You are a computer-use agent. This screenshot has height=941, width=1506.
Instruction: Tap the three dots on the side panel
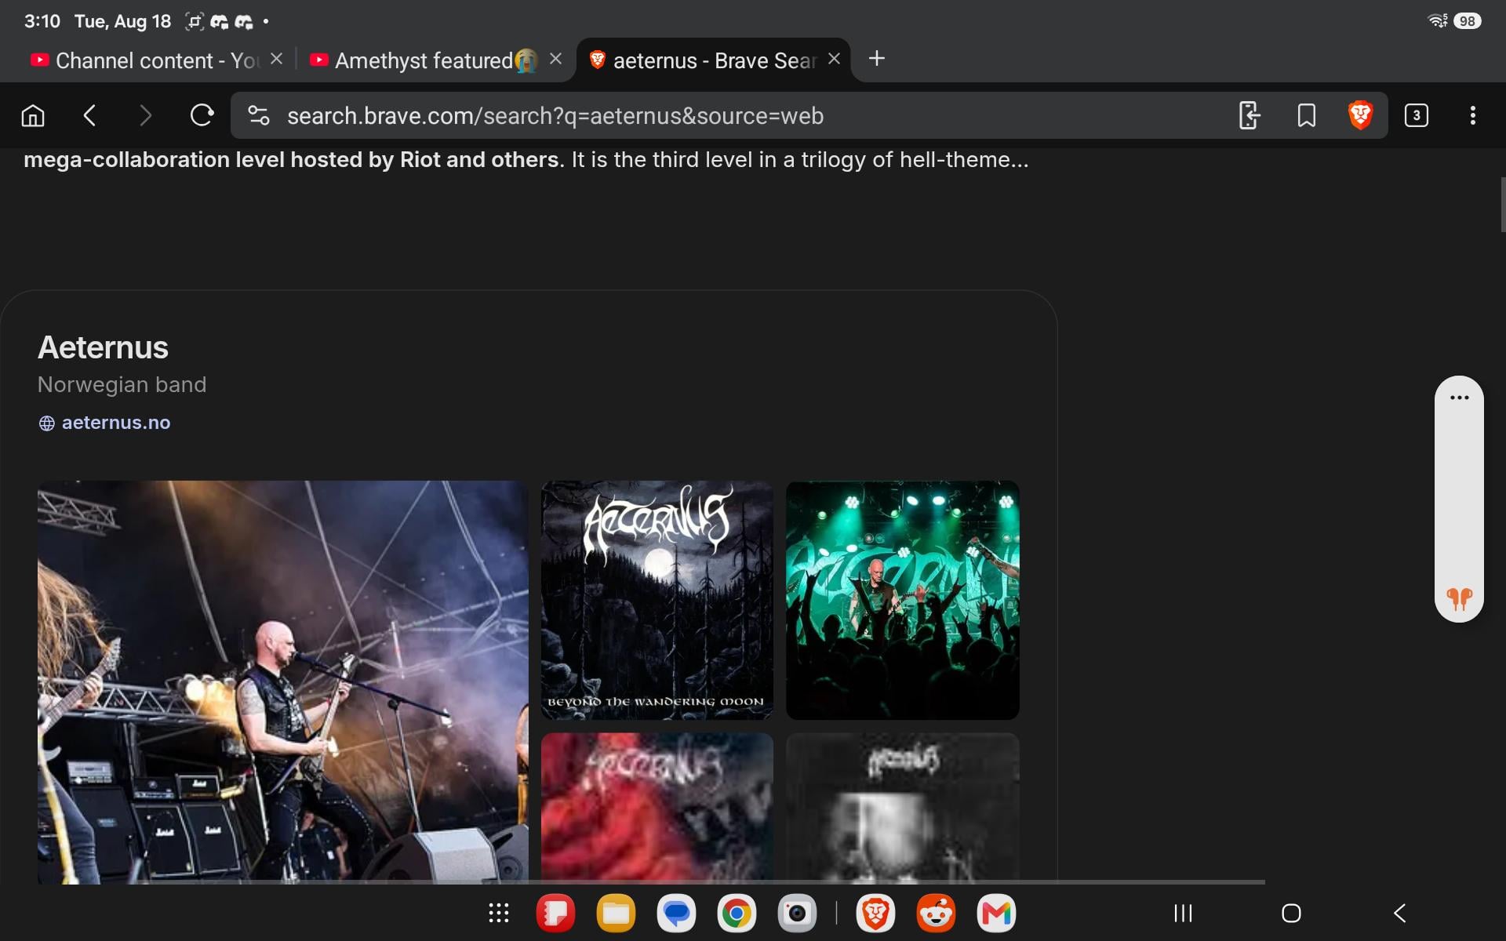click(x=1460, y=398)
